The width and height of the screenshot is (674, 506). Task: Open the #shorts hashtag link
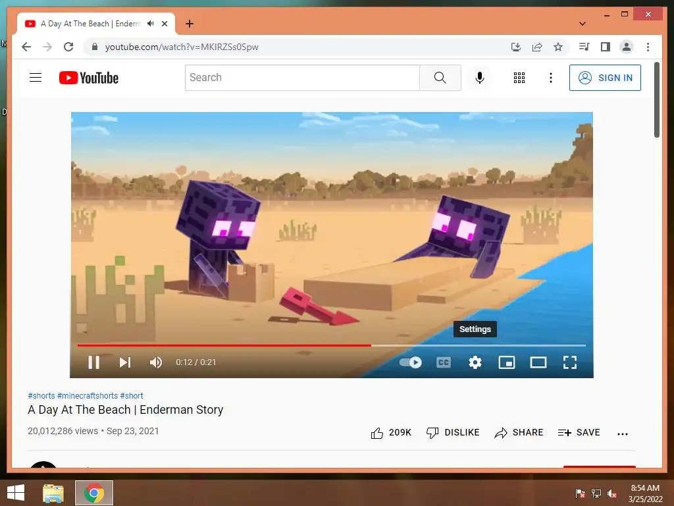tap(41, 395)
